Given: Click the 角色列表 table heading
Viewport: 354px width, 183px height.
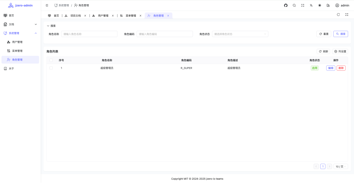Looking at the screenshot, I should [52, 52].
